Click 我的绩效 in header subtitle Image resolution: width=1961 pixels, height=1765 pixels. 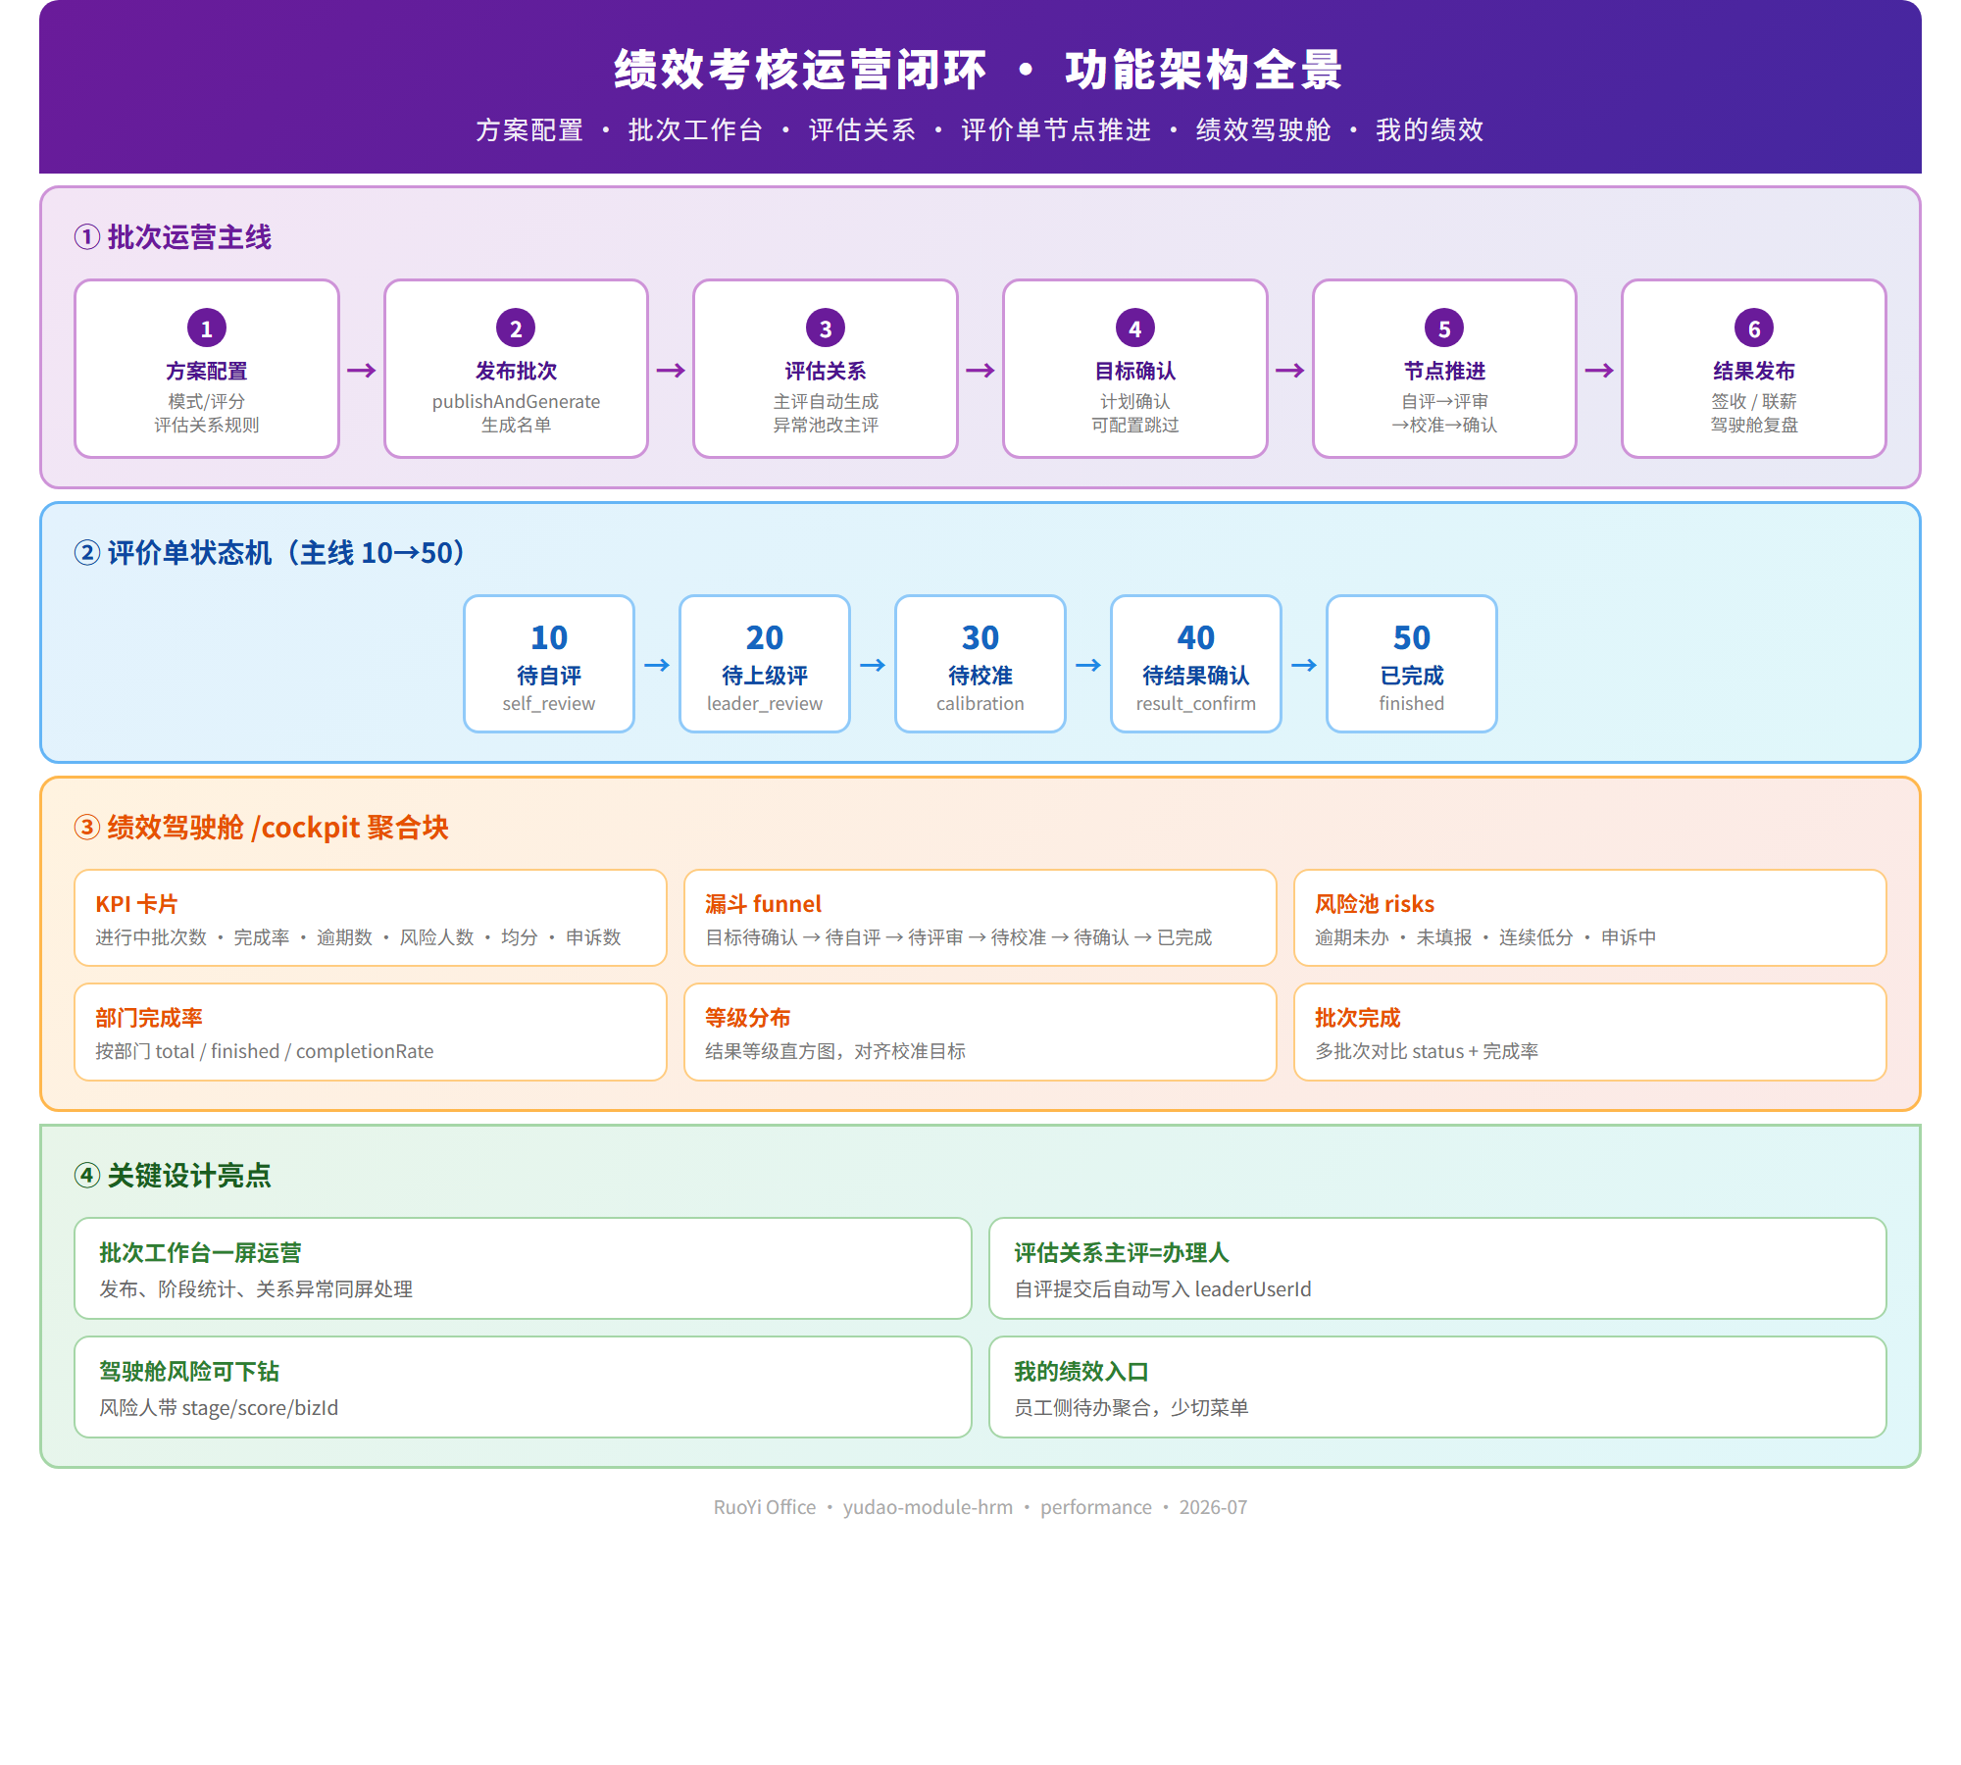(1430, 129)
